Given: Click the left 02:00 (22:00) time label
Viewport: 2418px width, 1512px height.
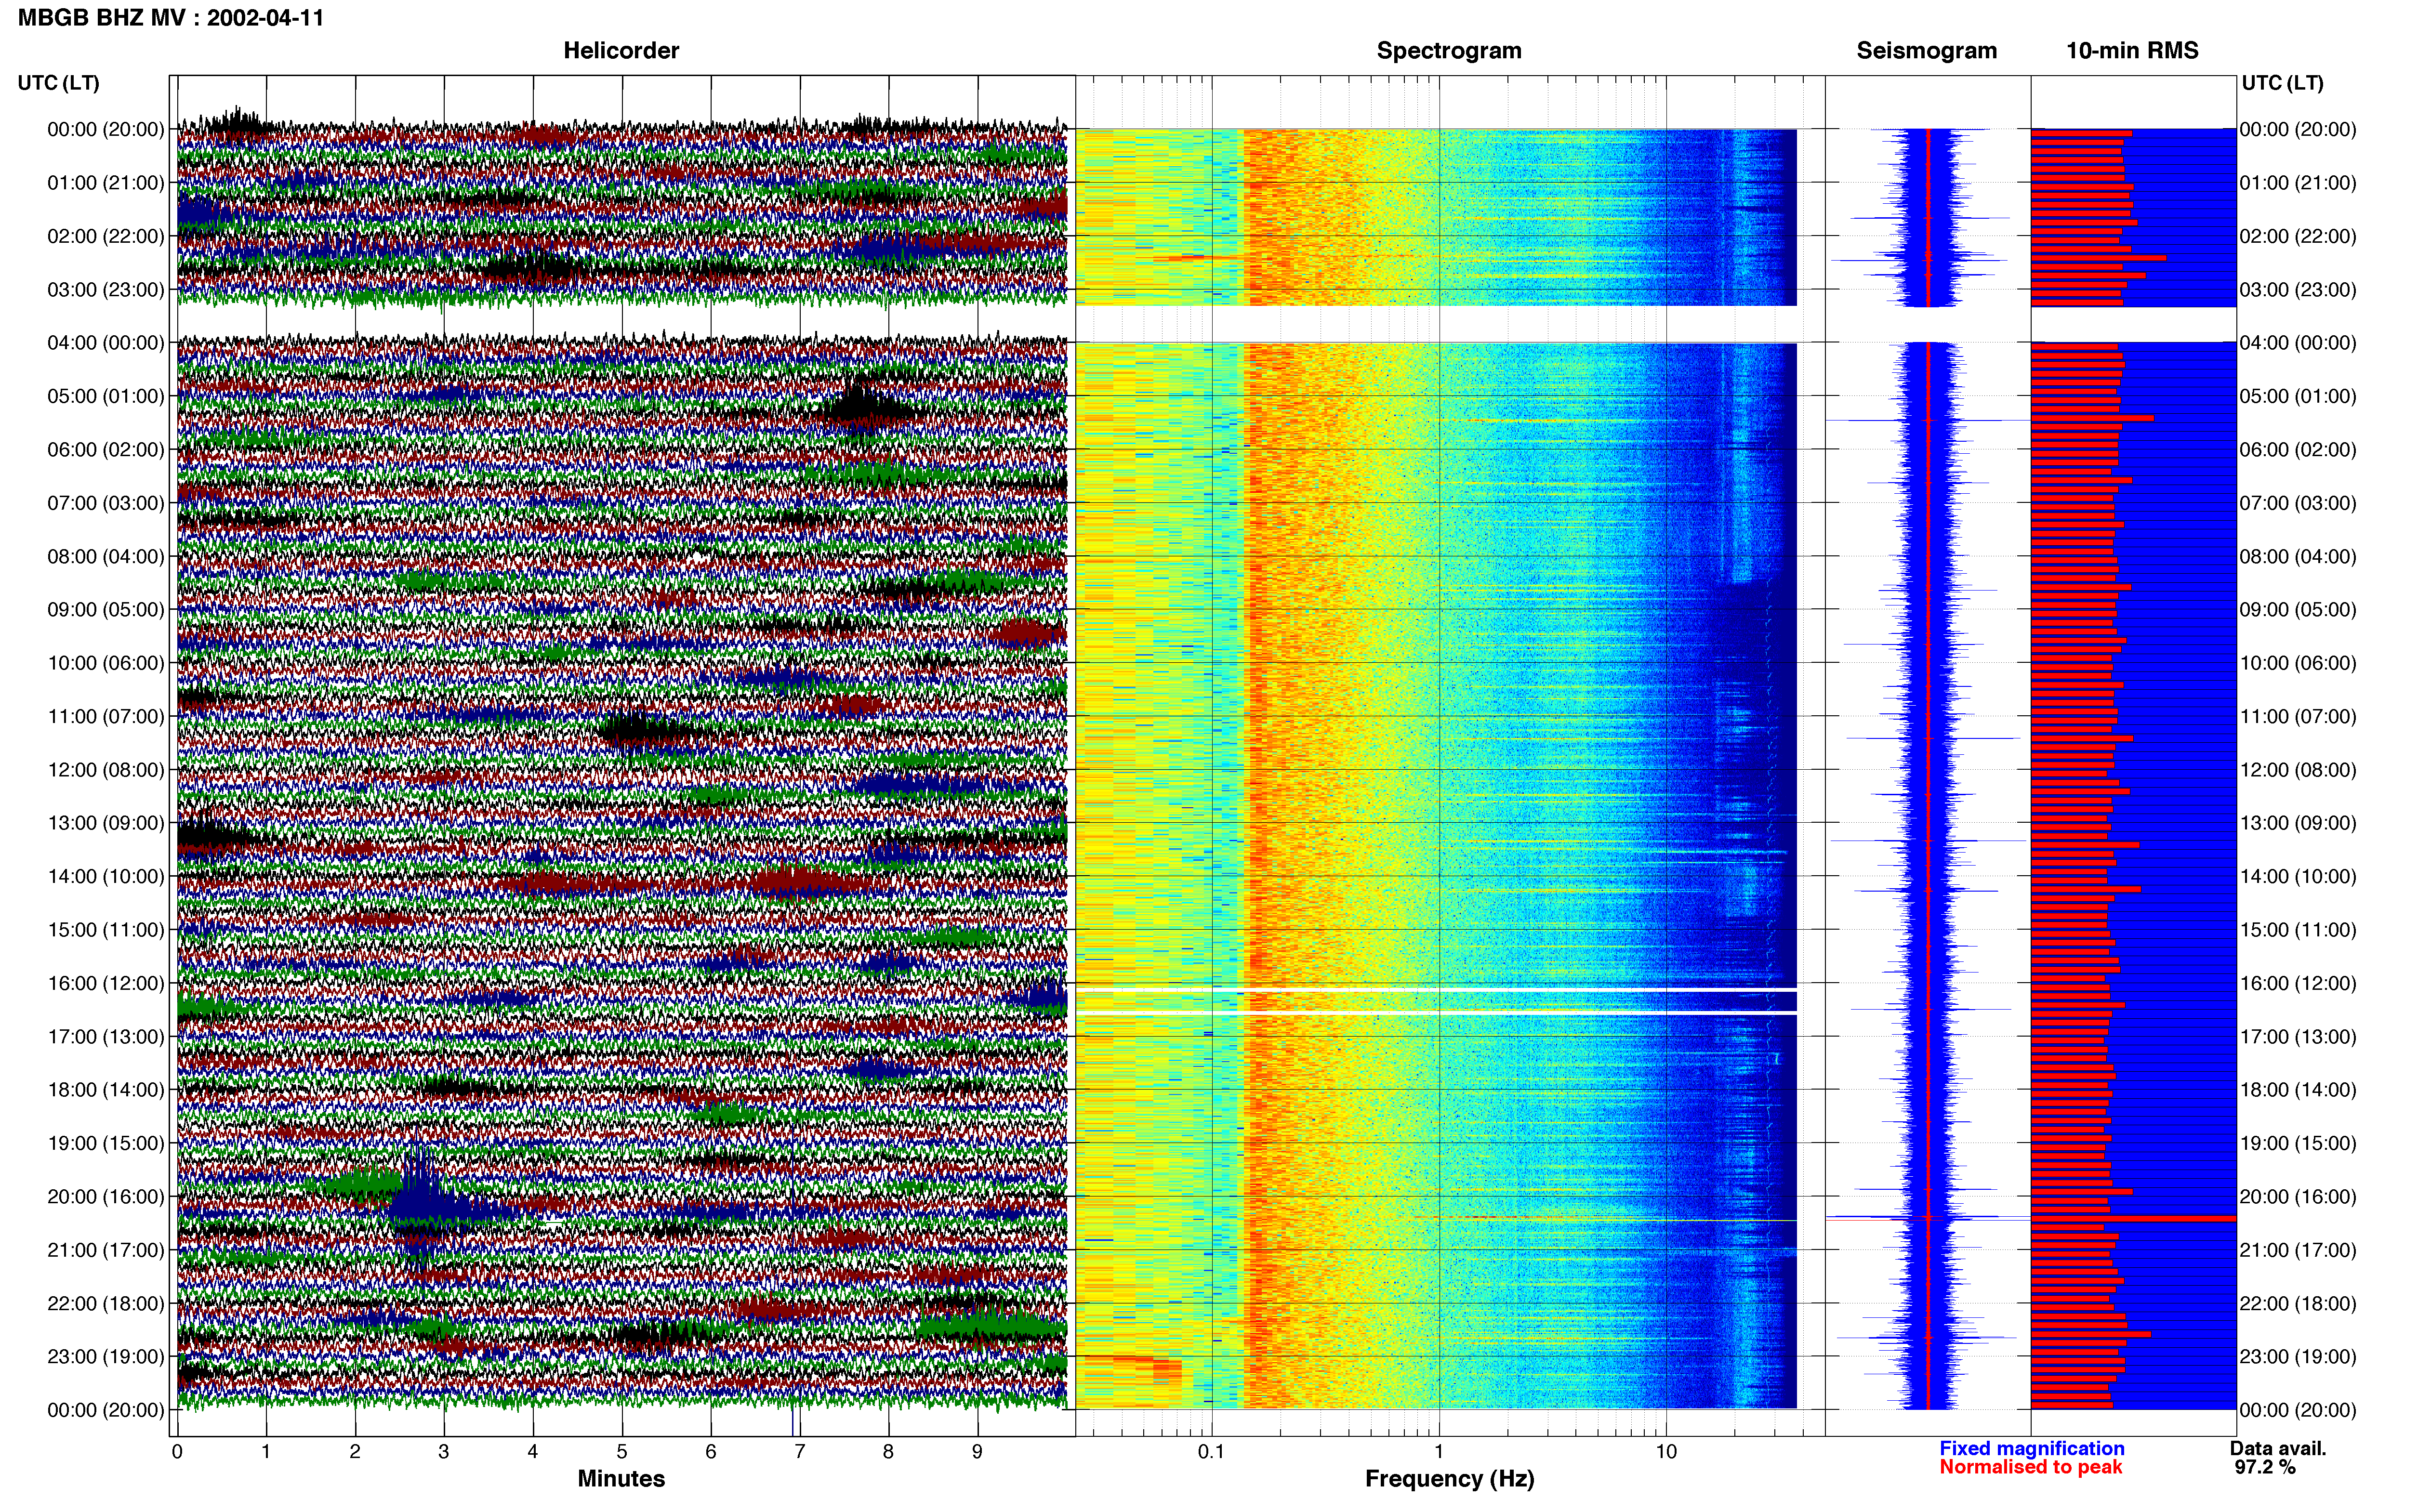Looking at the screenshot, I should point(106,236).
